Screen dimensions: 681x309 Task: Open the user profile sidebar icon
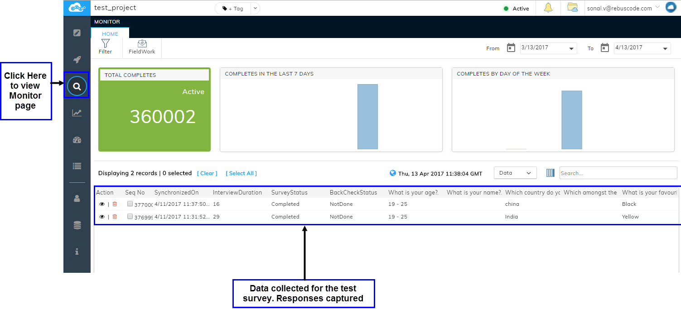click(x=77, y=198)
